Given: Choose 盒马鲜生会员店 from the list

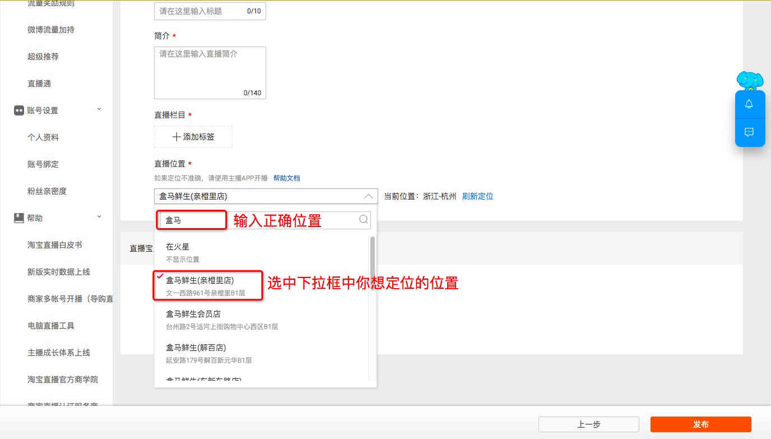Looking at the screenshot, I should pos(193,314).
